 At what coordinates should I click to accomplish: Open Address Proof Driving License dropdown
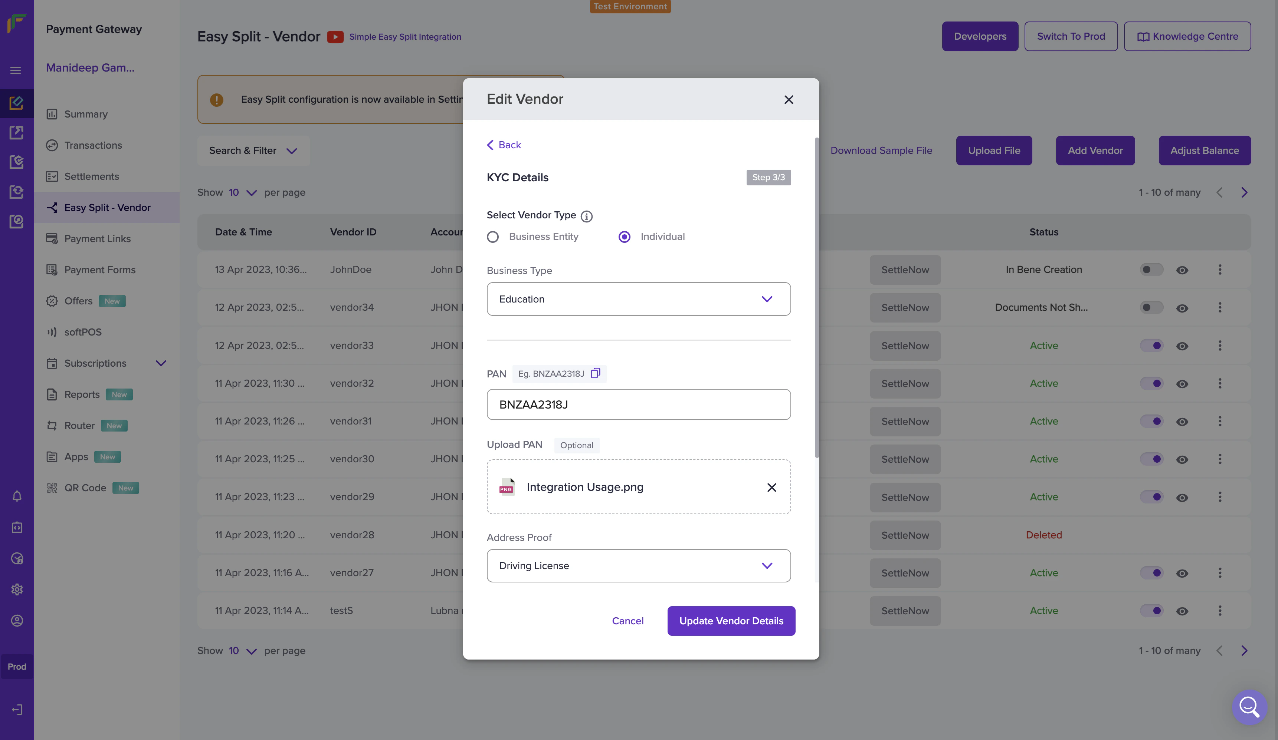pyautogui.click(x=639, y=566)
